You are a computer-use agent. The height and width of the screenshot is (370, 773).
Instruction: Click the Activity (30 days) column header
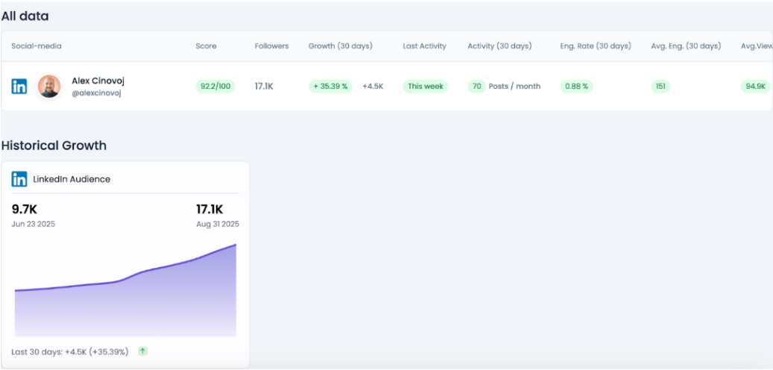[x=499, y=46]
